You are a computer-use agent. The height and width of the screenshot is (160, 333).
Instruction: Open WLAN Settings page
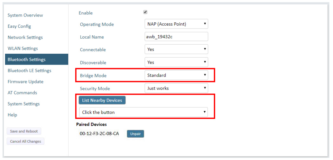pyautogui.click(x=23, y=48)
